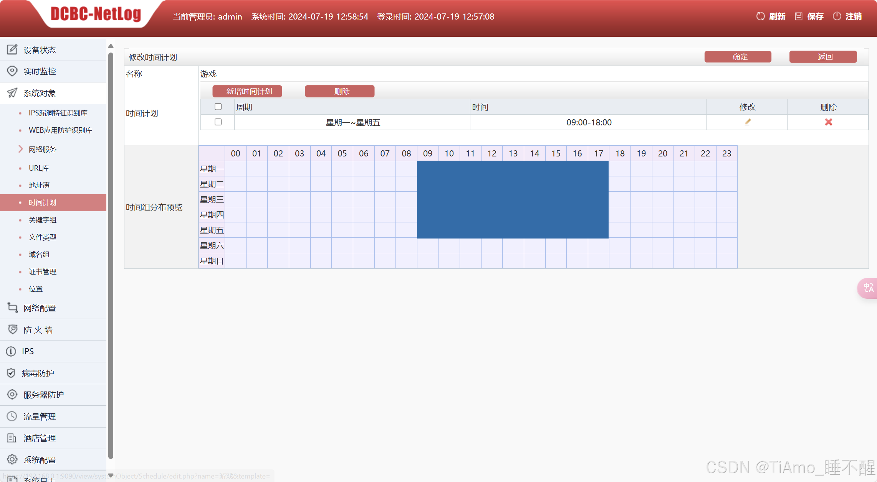Select 文件类型 submenu item
The width and height of the screenshot is (877, 482).
(x=43, y=237)
